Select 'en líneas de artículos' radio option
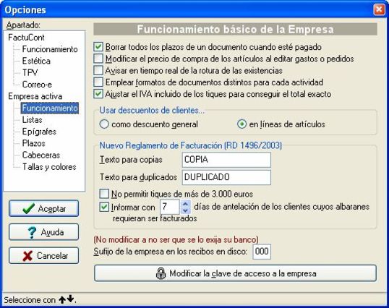The width and height of the screenshot is (389, 308). 241,124
